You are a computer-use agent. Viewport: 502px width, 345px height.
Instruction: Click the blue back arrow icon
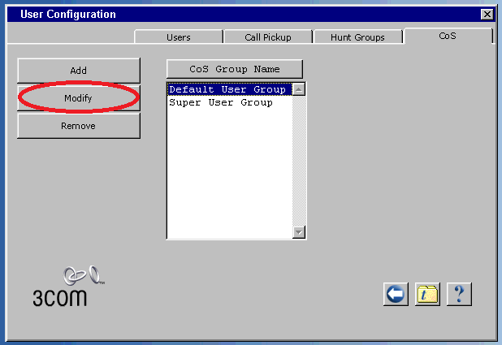[396, 294]
